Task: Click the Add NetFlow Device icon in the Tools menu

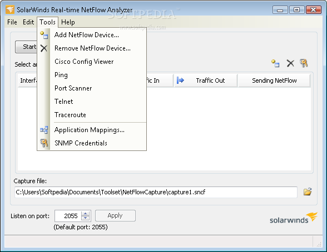Action: pos(44,35)
